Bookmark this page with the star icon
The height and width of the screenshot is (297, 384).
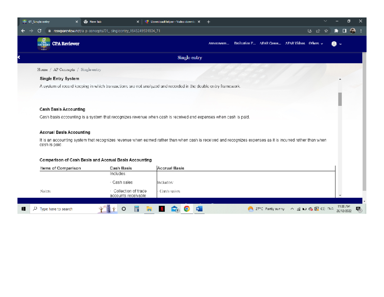pyautogui.click(x=326, y=31)
